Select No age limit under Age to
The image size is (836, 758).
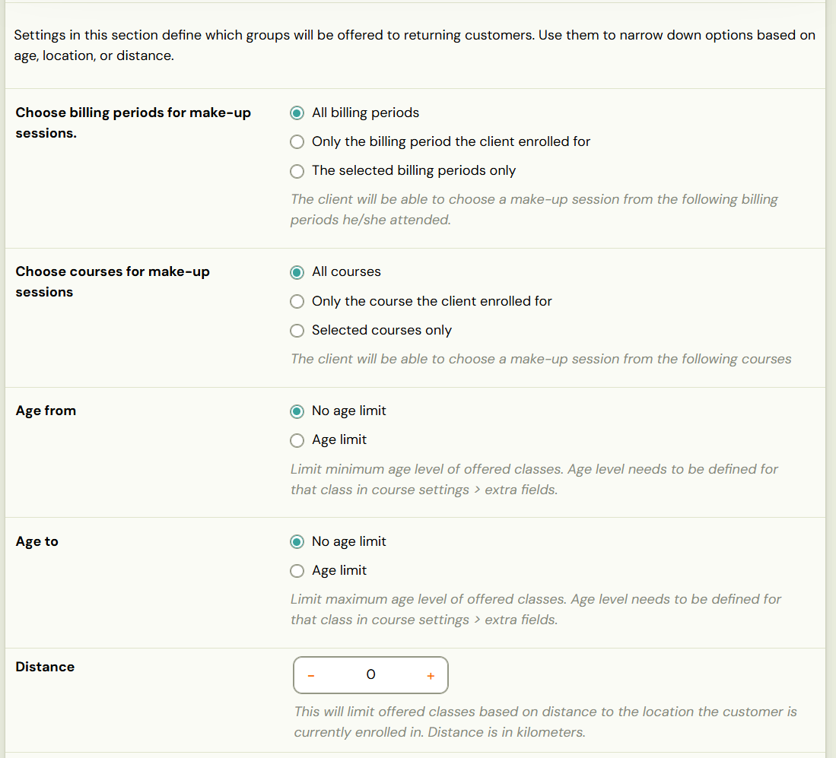(297, 542)
